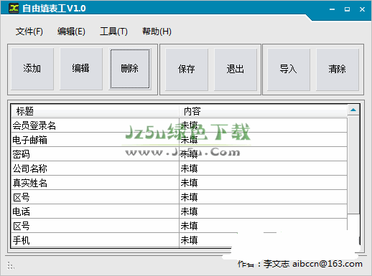Click the 标题 column header
The height and width of the screenshot is (276, 372).
[96, 111]
